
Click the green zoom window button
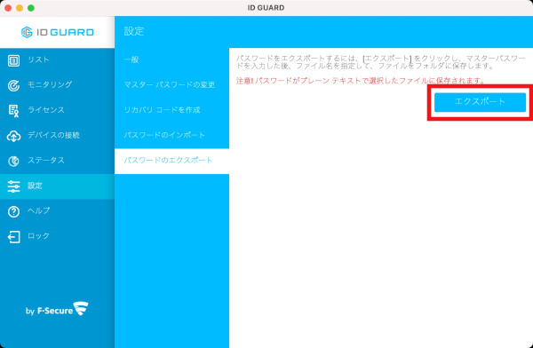point(31,8)
